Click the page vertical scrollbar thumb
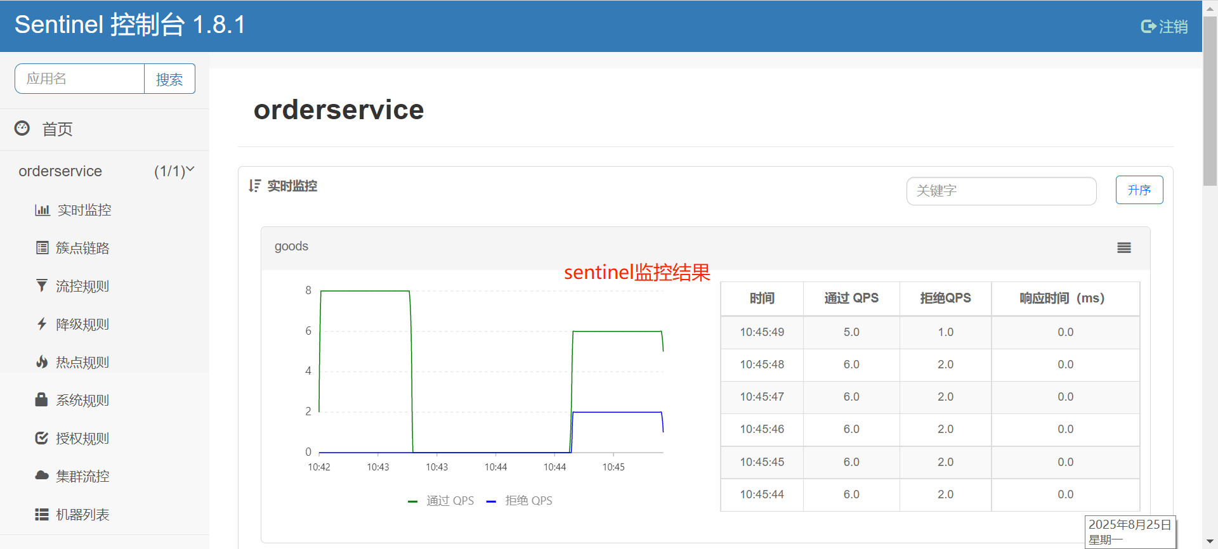This screenshot has width=1218, height=549. pos(1210,100)
